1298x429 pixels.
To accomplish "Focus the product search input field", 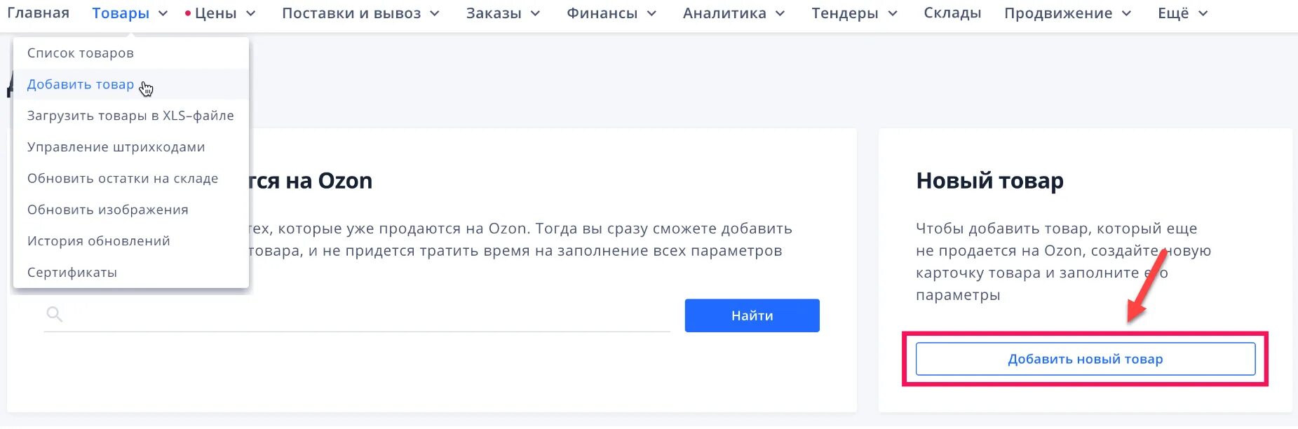I will point(365,315).
